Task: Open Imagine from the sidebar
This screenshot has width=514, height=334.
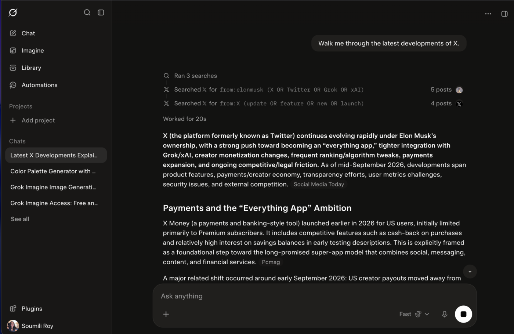Action: [x=56, y=50]
